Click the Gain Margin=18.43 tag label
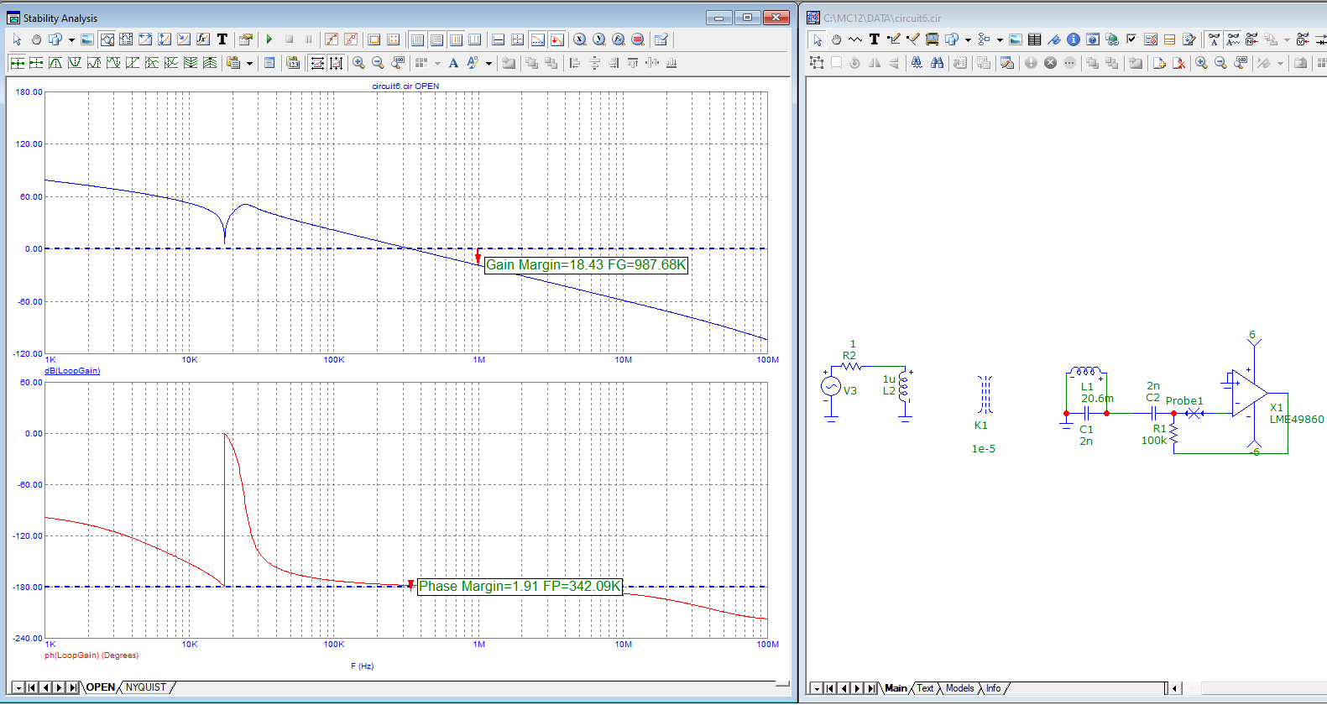This screenshot has height=705, width=1327. click(x=586, y=265)
